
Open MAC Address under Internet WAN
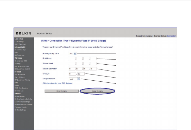tap(19, 55)
